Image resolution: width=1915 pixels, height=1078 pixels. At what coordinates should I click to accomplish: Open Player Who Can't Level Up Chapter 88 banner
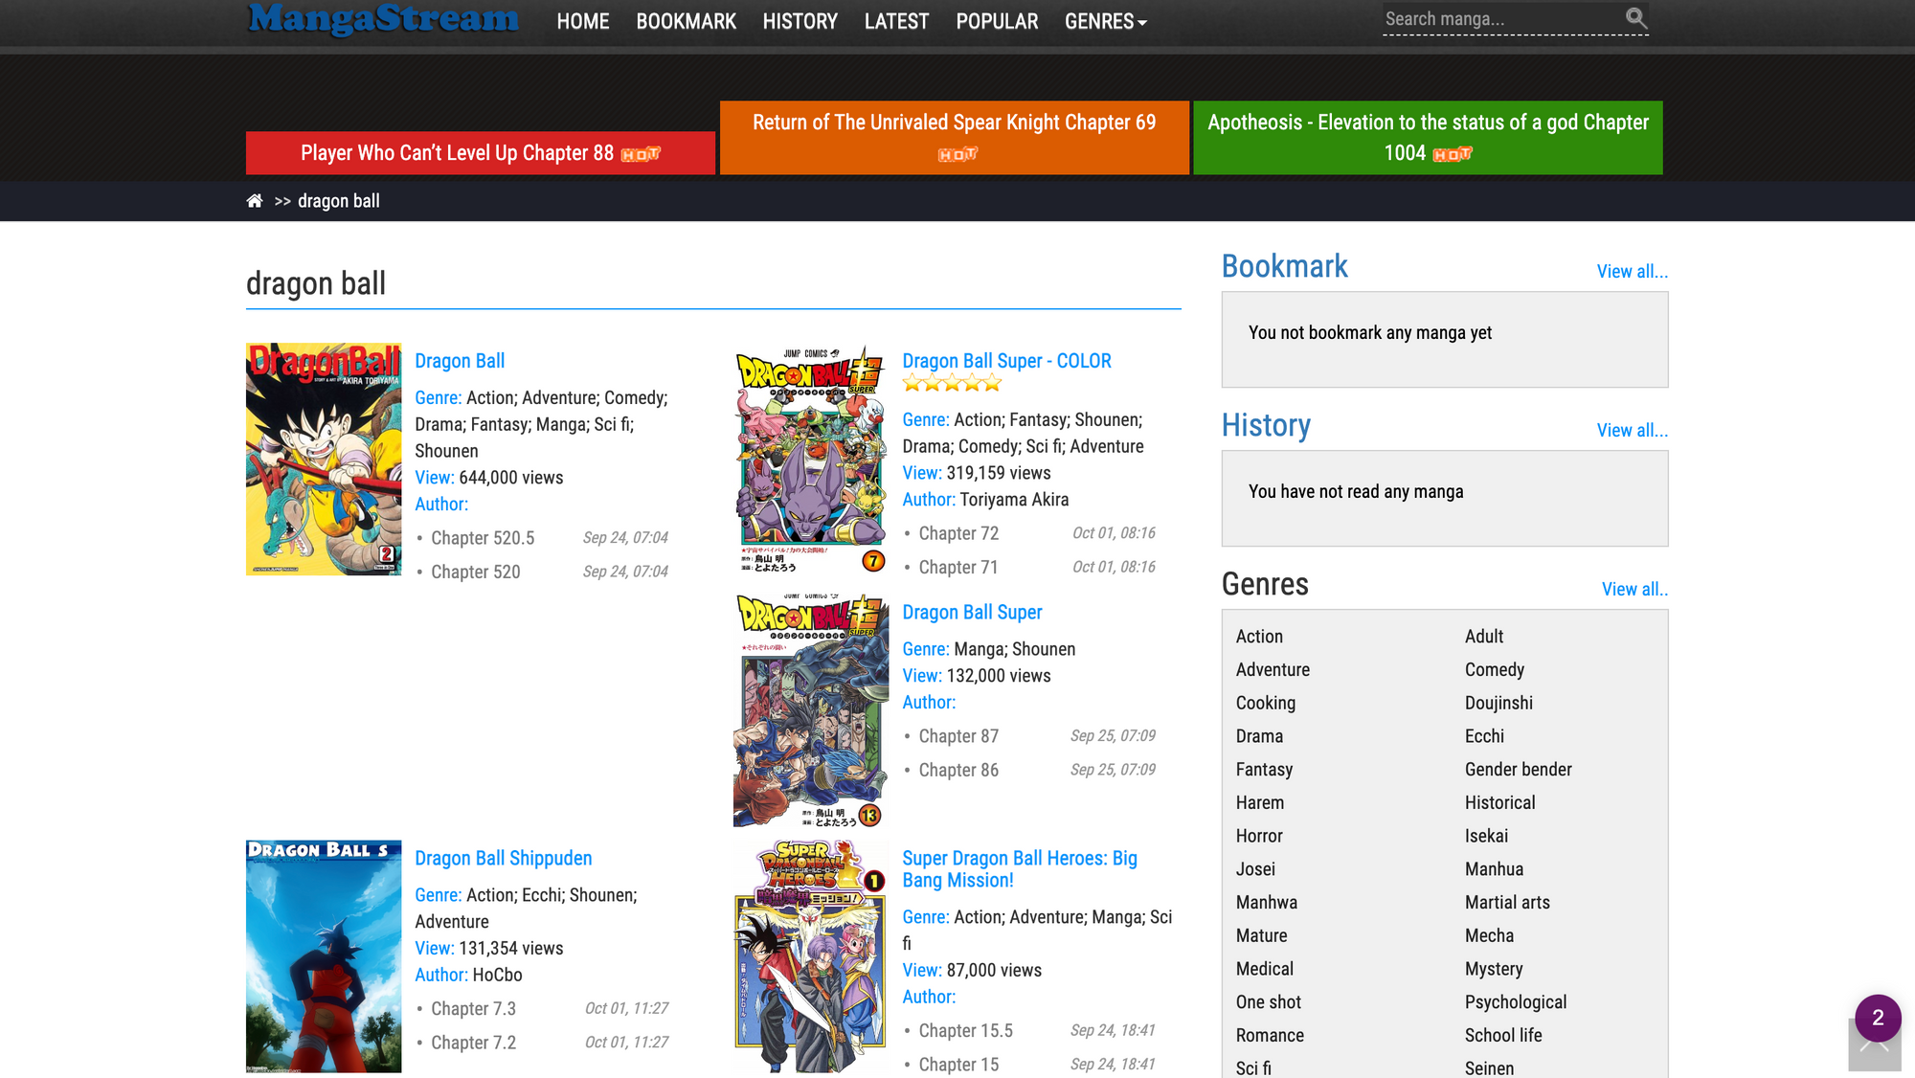(x=481, y=153)
